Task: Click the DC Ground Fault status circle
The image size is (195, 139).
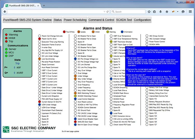Action: (x=75, y=110)
